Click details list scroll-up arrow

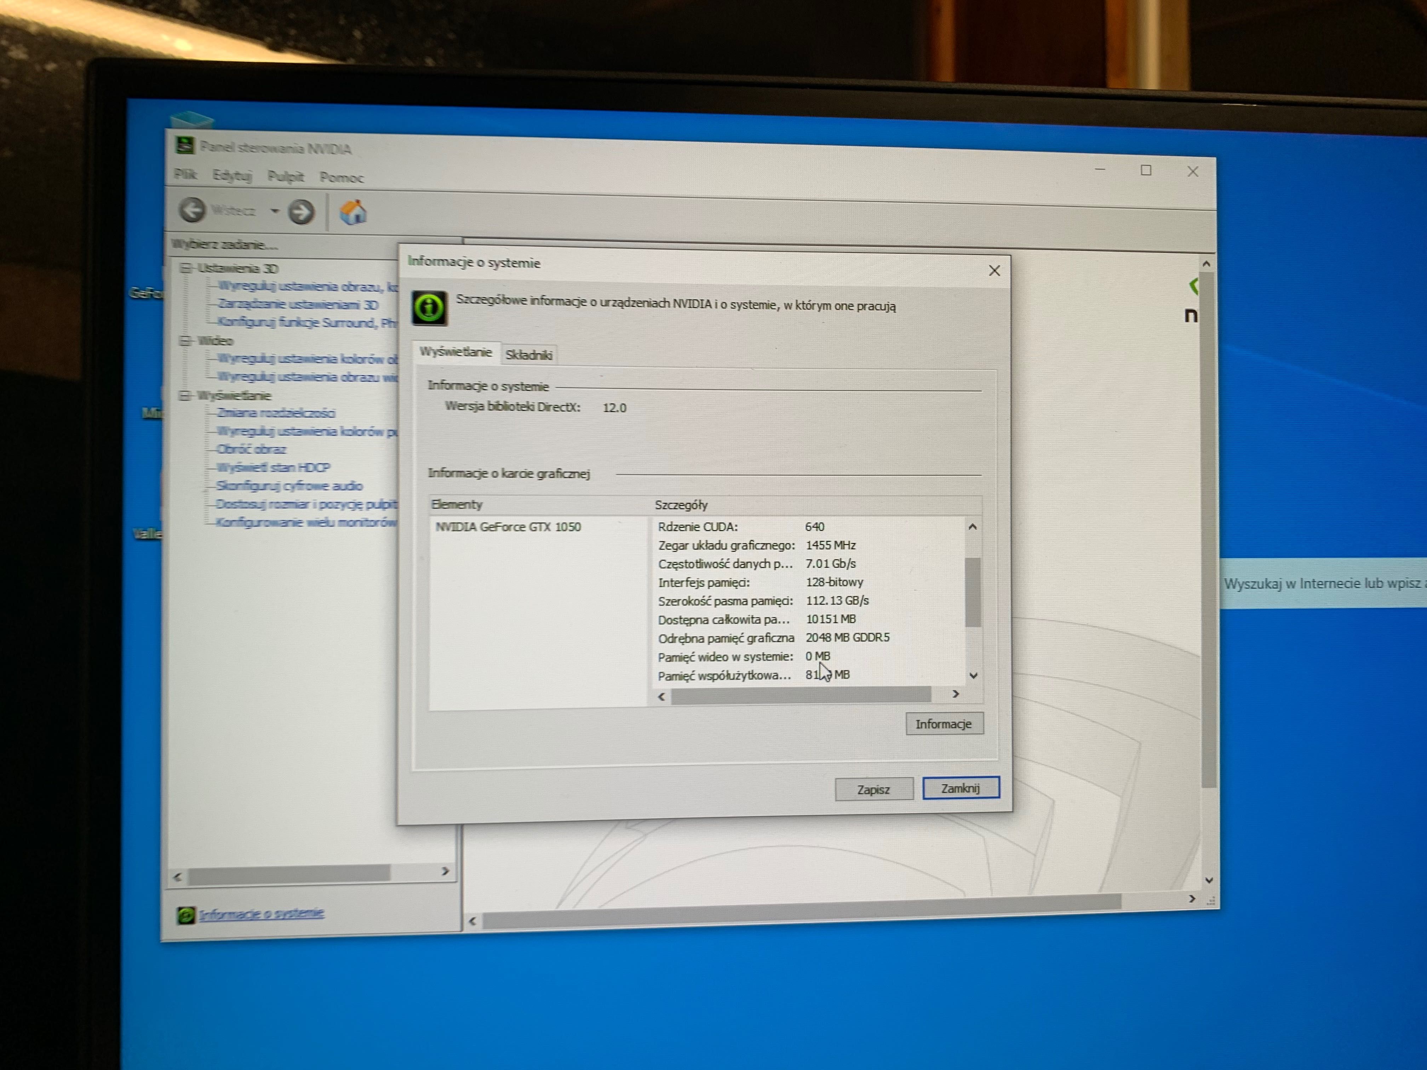coord(973,527)
